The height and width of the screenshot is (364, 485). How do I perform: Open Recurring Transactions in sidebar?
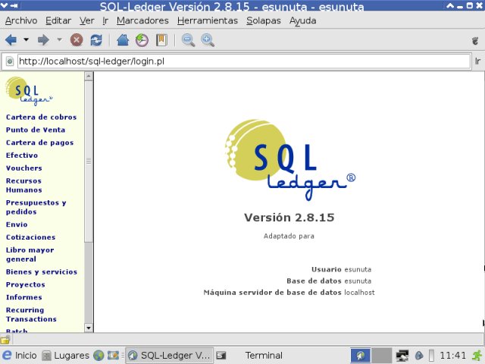[31, 315]
